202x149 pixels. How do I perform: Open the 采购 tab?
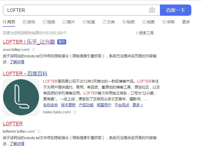(x=168, y=22)
